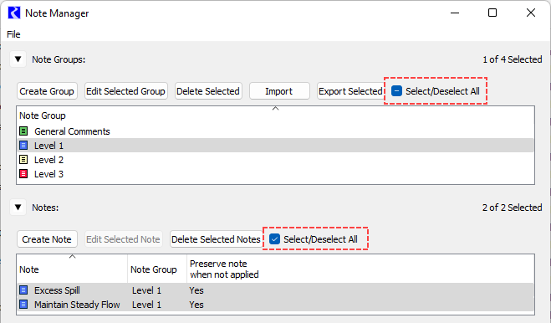Click Delete Selected Notes button
Screen dimensions: 551x323
click(x=216, y=239)
